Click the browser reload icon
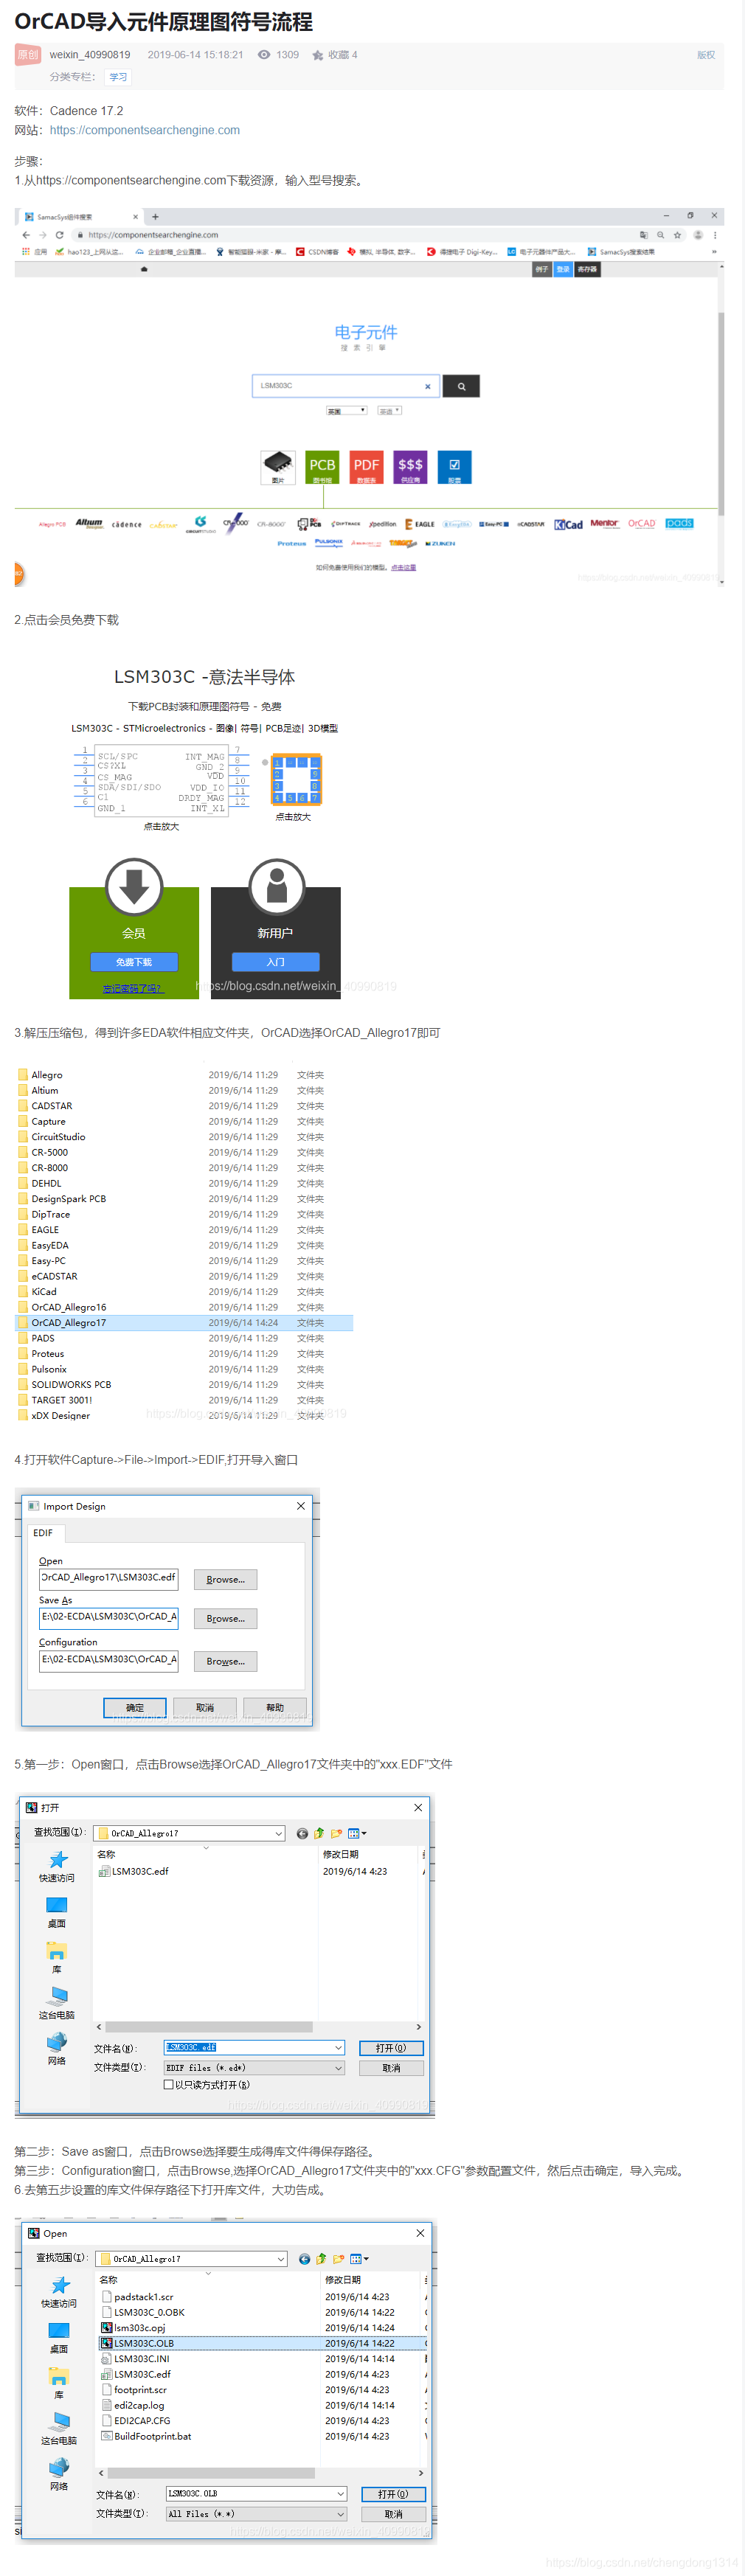Screen dimensions: 745x2576 point(59,235)
